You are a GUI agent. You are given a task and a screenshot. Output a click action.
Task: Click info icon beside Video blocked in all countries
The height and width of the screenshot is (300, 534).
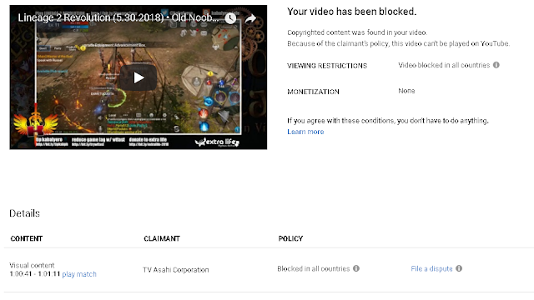pyautogui.click(x=496, y=65)
